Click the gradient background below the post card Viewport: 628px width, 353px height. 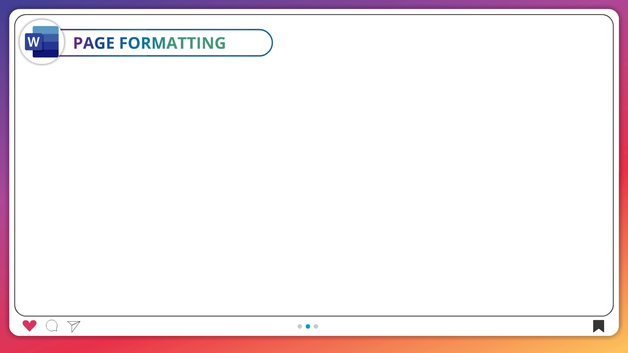(314, 344)
